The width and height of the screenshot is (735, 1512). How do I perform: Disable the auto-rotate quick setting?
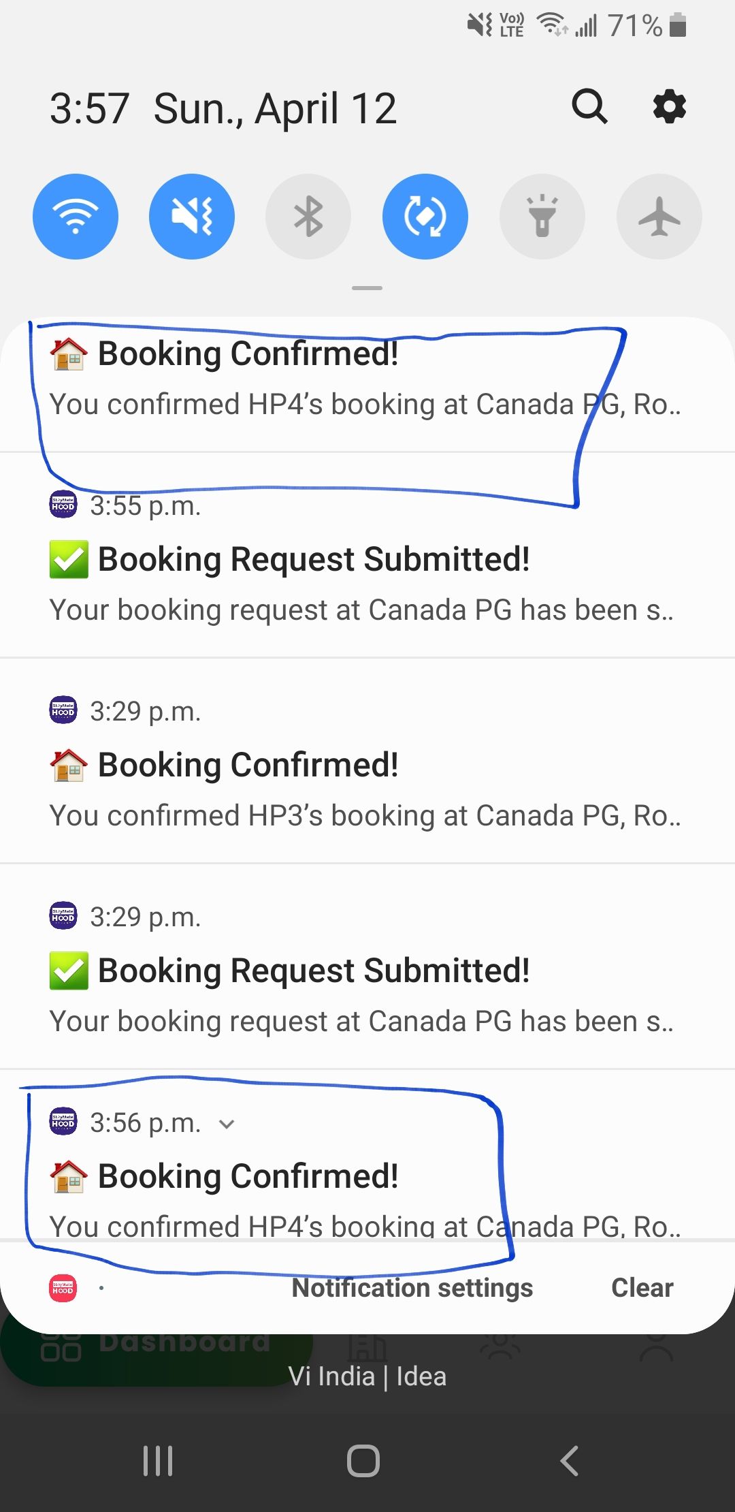(425, 217)
